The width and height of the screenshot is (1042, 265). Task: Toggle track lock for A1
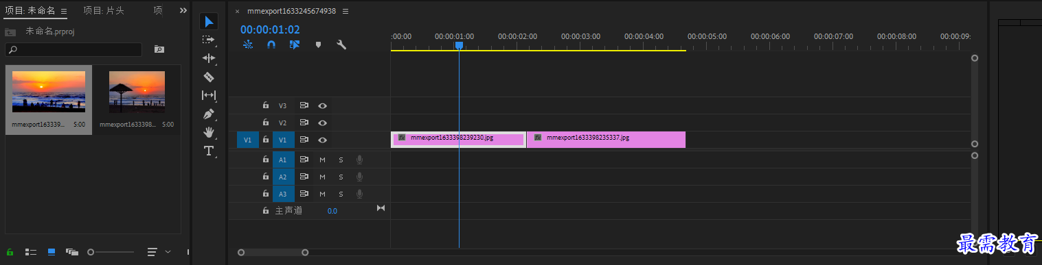coord(266,160)
